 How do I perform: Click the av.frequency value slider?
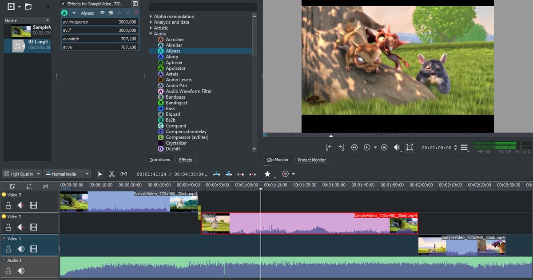99,22
